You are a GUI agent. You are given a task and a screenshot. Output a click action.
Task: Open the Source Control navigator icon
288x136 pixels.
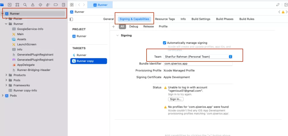[10, 5]
